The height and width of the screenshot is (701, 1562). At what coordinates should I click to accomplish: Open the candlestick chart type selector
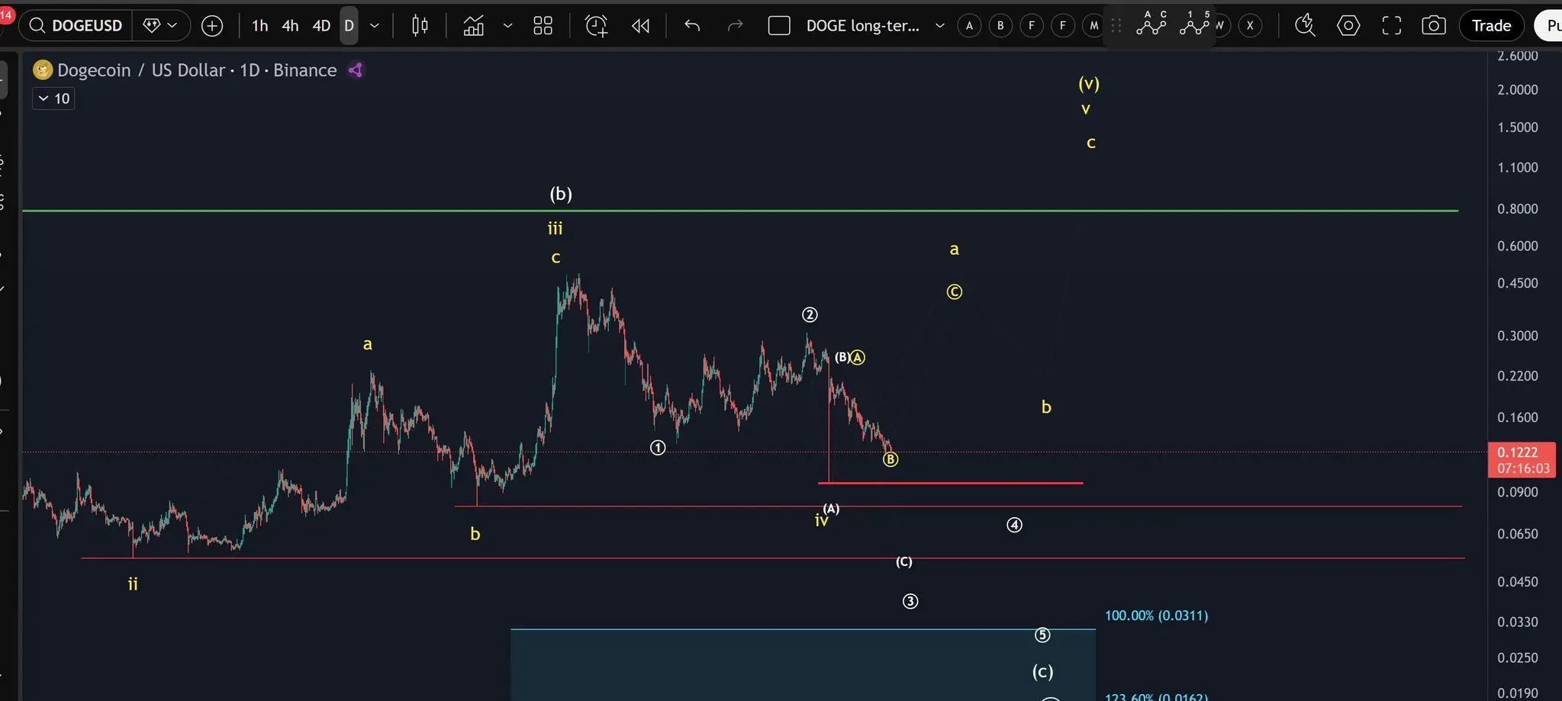click(420, 26)
